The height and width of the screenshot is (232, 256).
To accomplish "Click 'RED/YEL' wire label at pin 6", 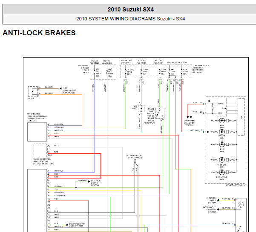I will pos(226,199).
